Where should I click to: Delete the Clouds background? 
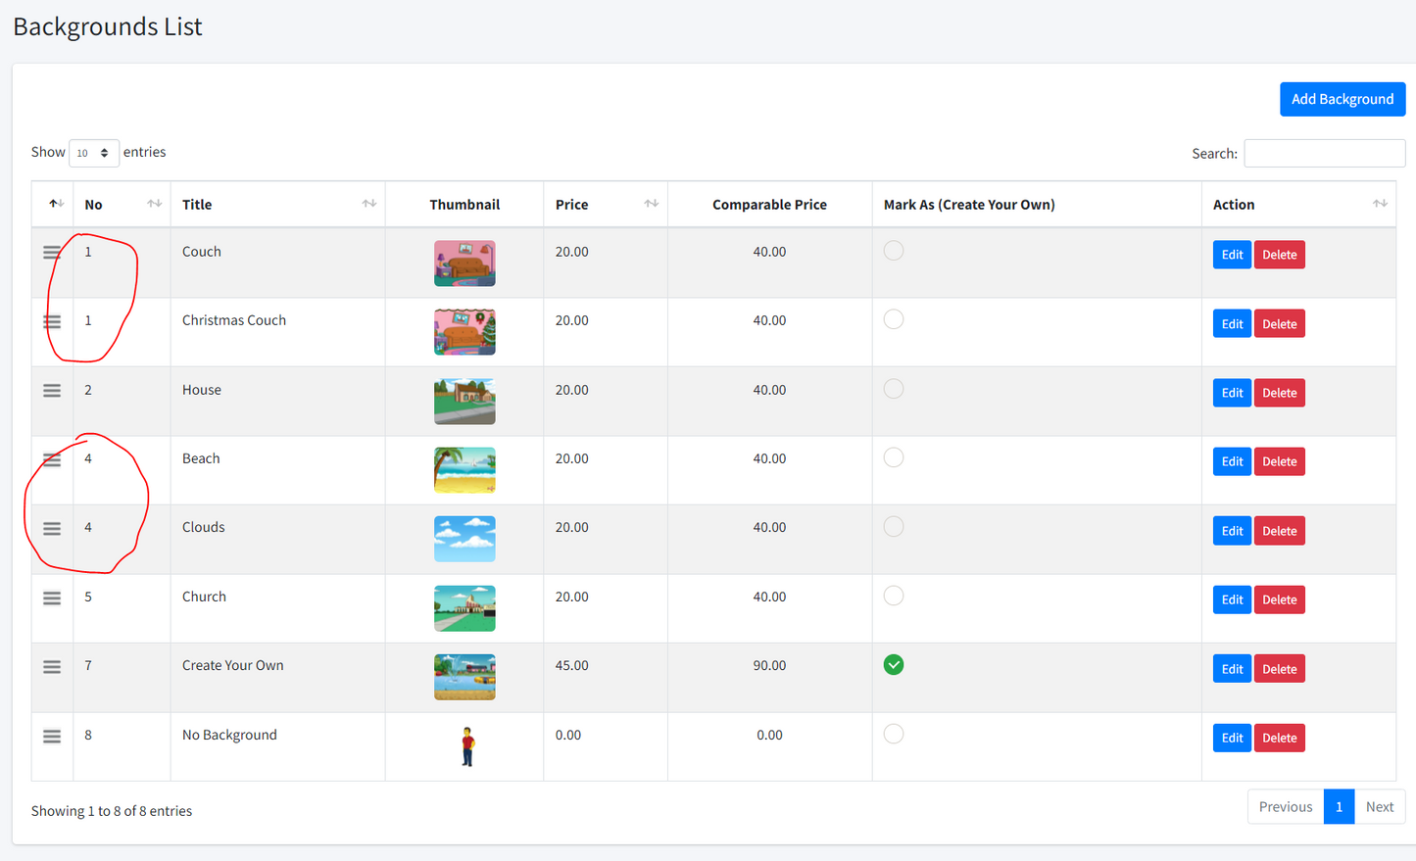click(x=1279, y=531)
